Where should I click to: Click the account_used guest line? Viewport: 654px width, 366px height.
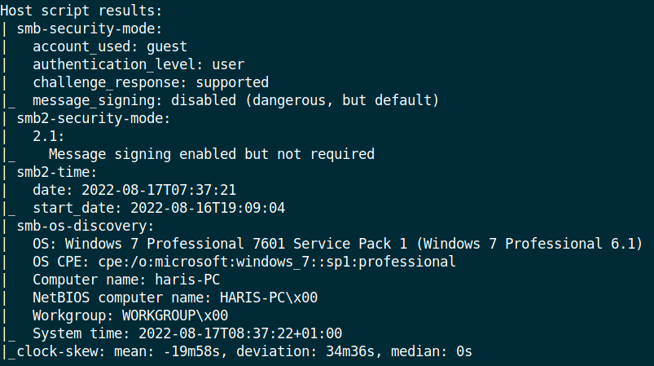(110, 46)
